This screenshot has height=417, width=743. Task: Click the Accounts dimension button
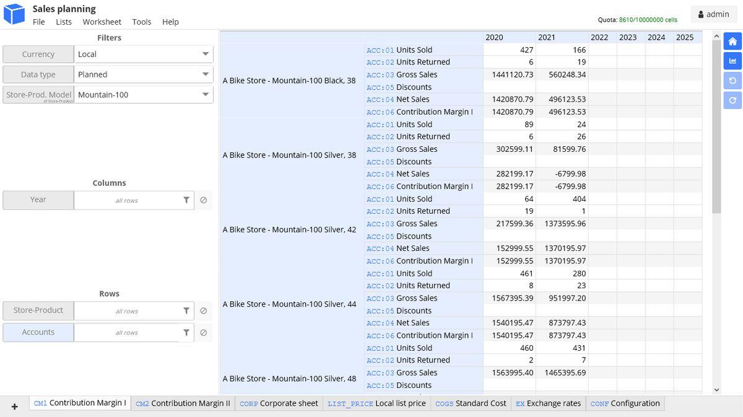coord(38,332)
